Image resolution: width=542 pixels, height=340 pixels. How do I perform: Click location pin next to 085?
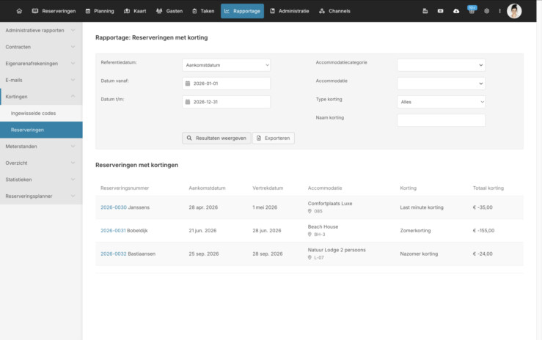(x=310, y=211)
